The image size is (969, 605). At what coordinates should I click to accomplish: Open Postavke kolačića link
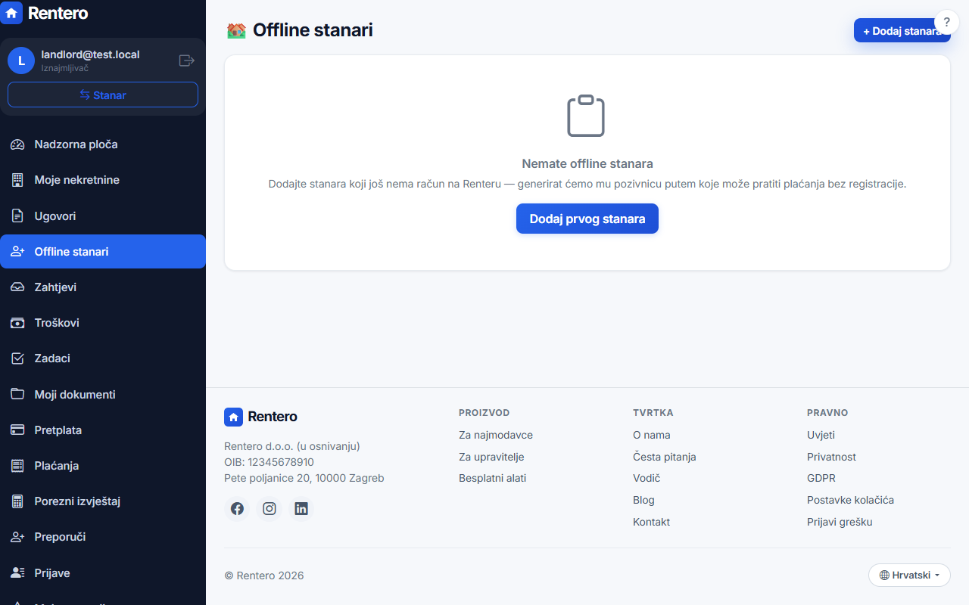click(x=850, y=500)
